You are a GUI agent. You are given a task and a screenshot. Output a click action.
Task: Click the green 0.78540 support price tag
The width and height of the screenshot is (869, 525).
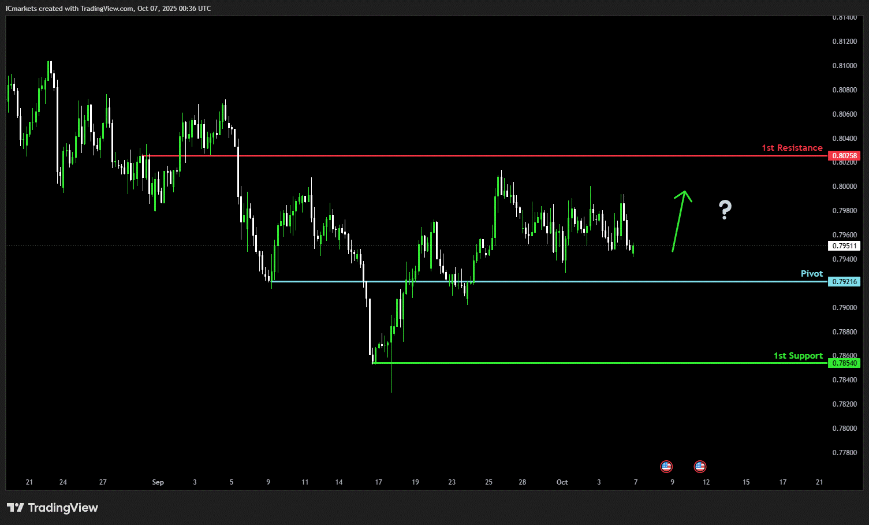[x=844, y=363]
